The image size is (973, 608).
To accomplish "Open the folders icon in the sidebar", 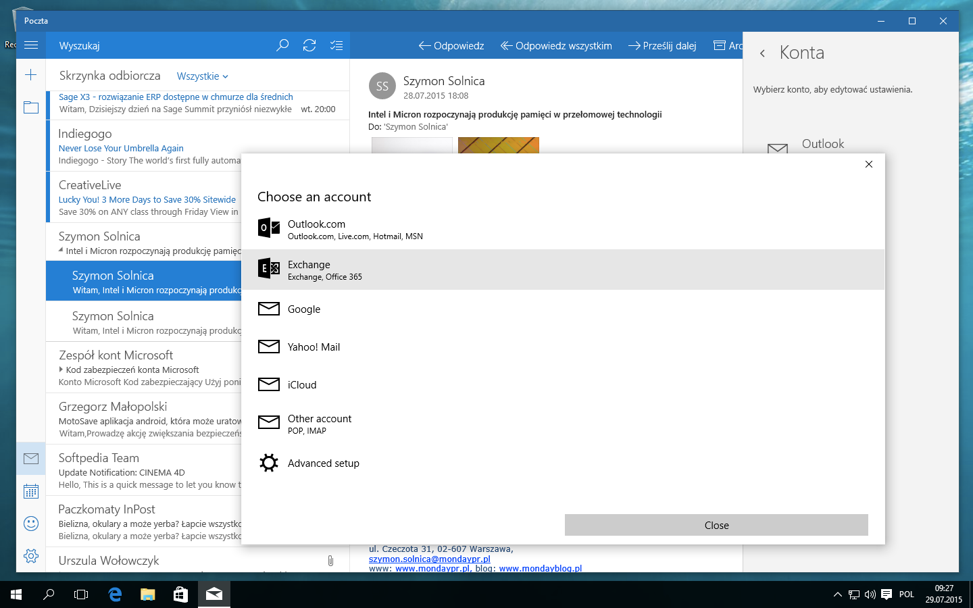I will pos(31,107).
